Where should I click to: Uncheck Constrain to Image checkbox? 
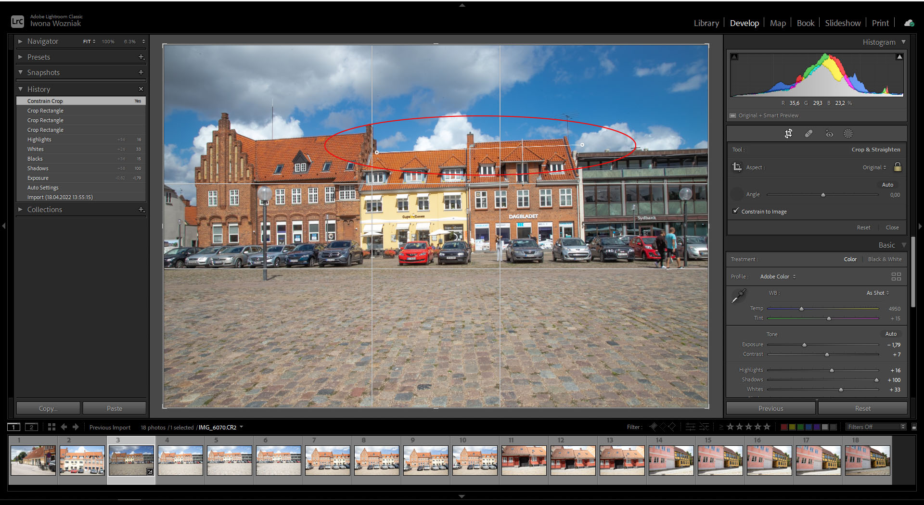(x=735, y=211)
